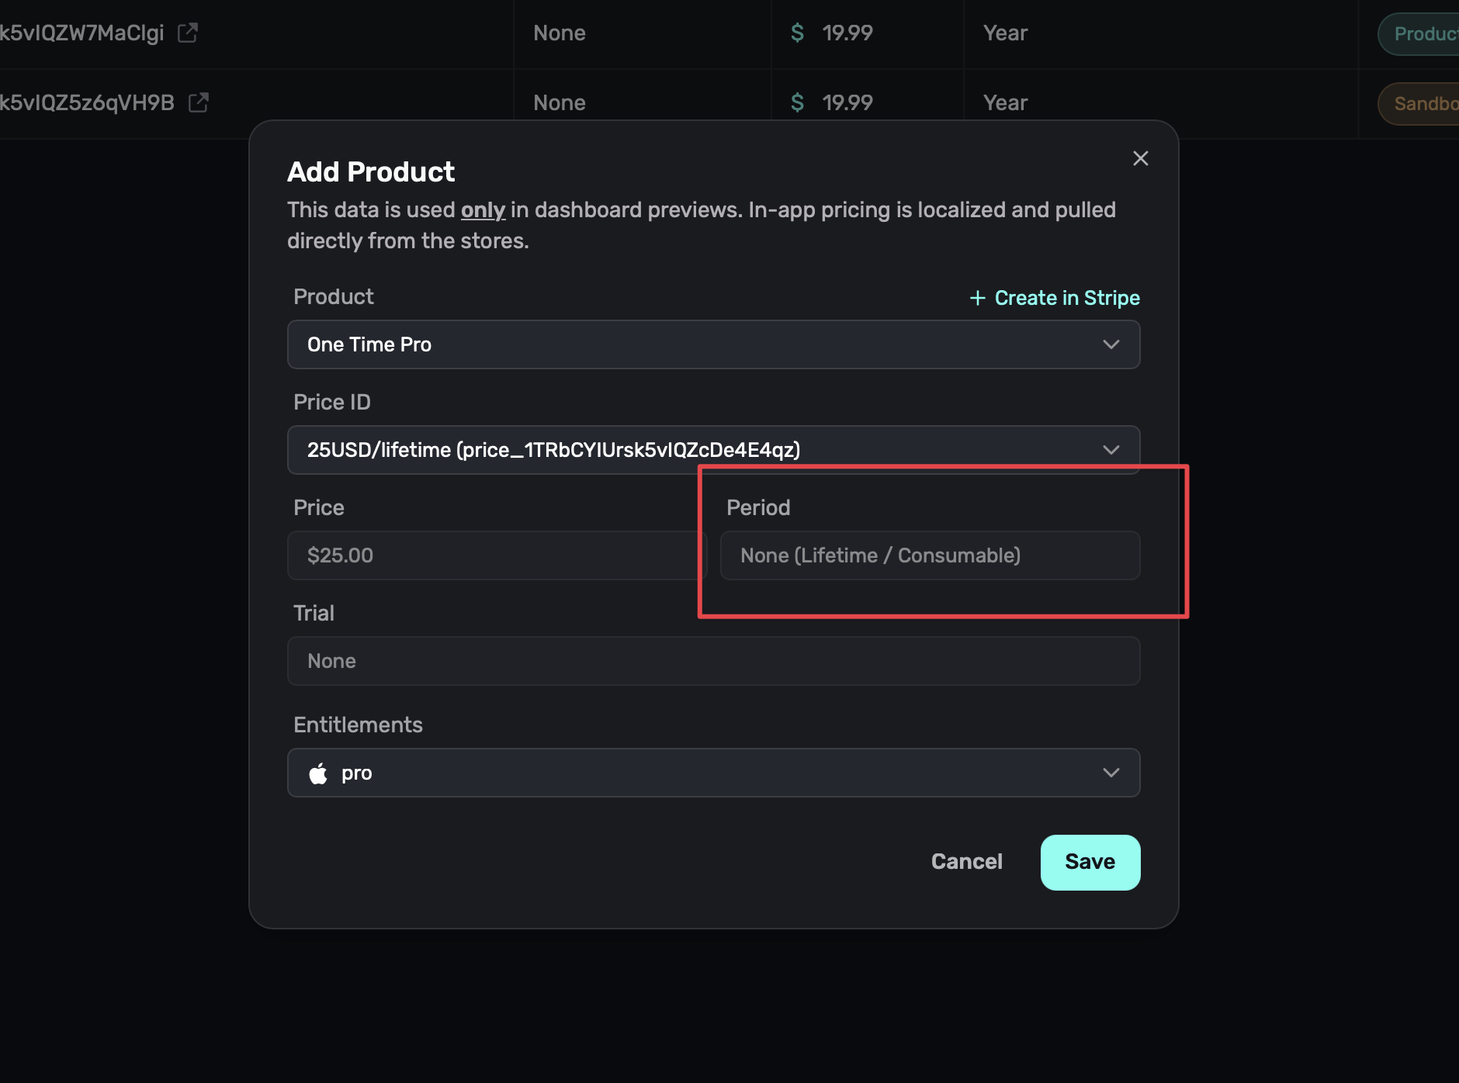Click the underlined word "only"
The height and width of the screenshot is (1083, 1459).
[x=483, y=210]
